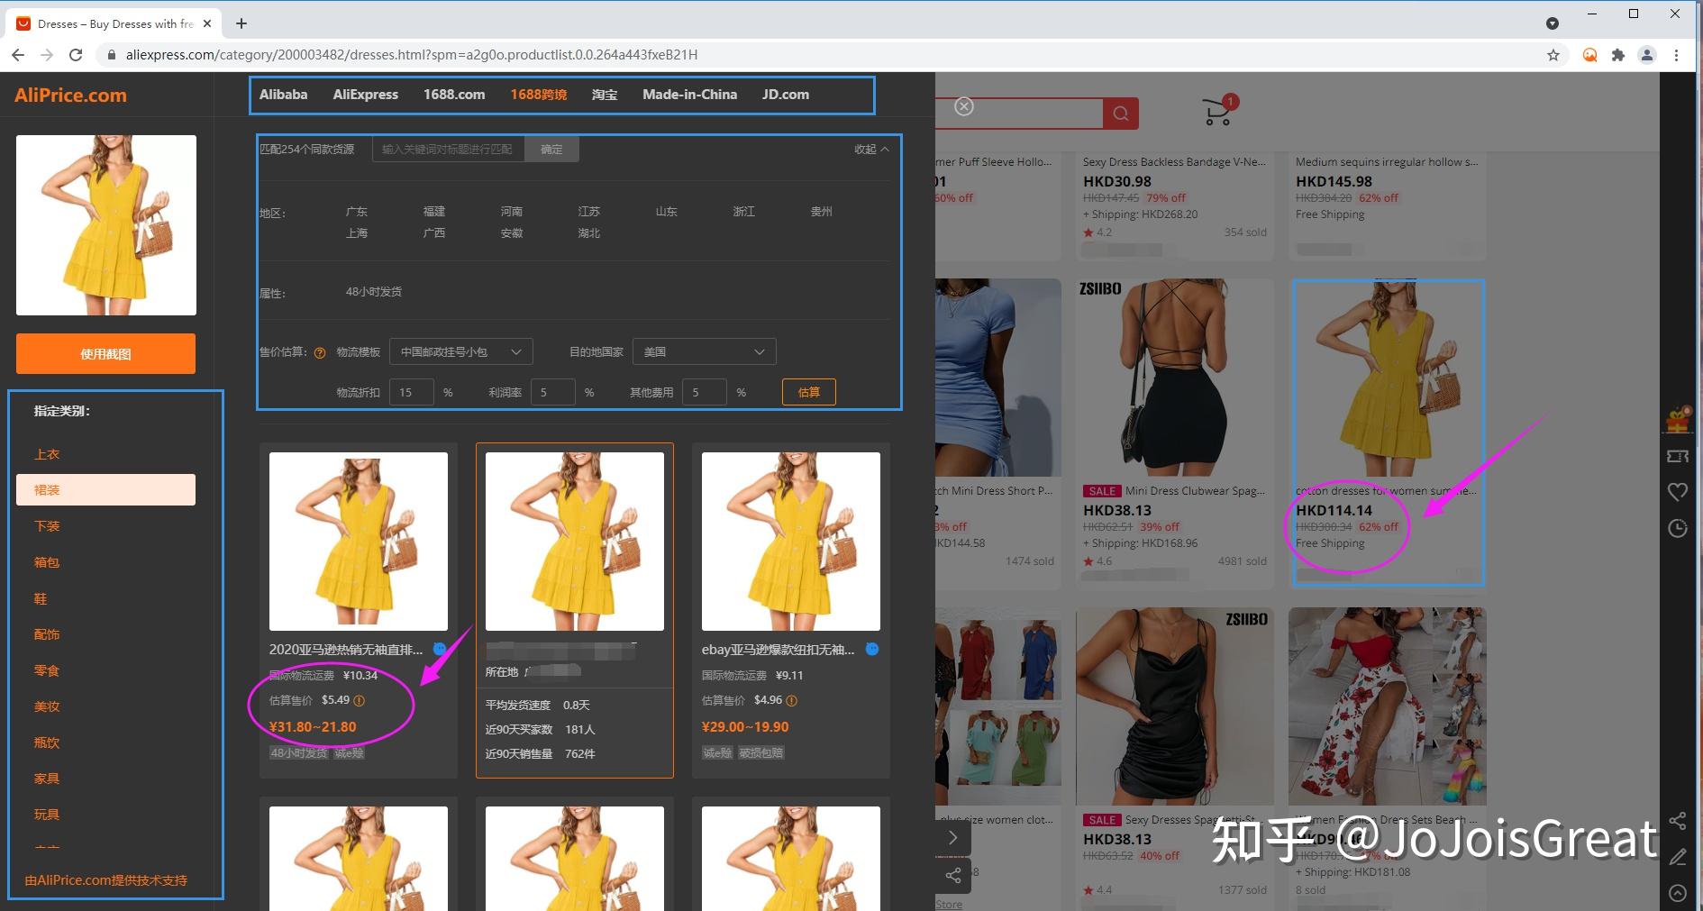This screenshot has width=1703, height=911.
Task: Click the 其他费用 percentage field
Action: coord(706,392)
